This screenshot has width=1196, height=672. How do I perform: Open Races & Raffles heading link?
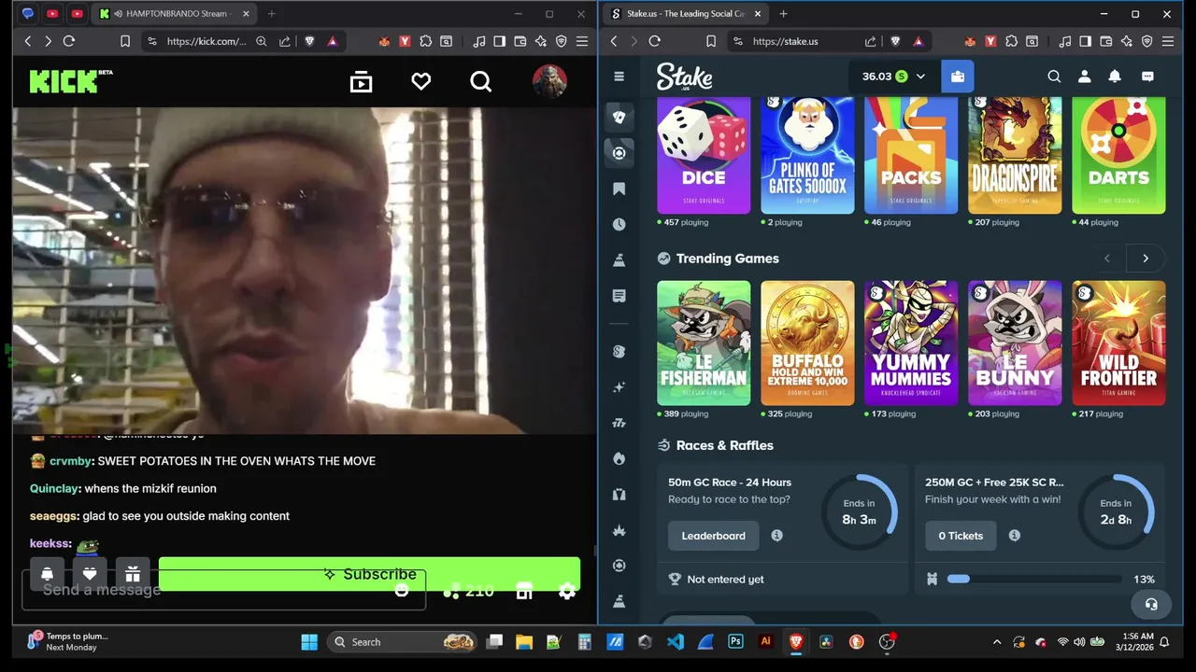tap(724, 445)
